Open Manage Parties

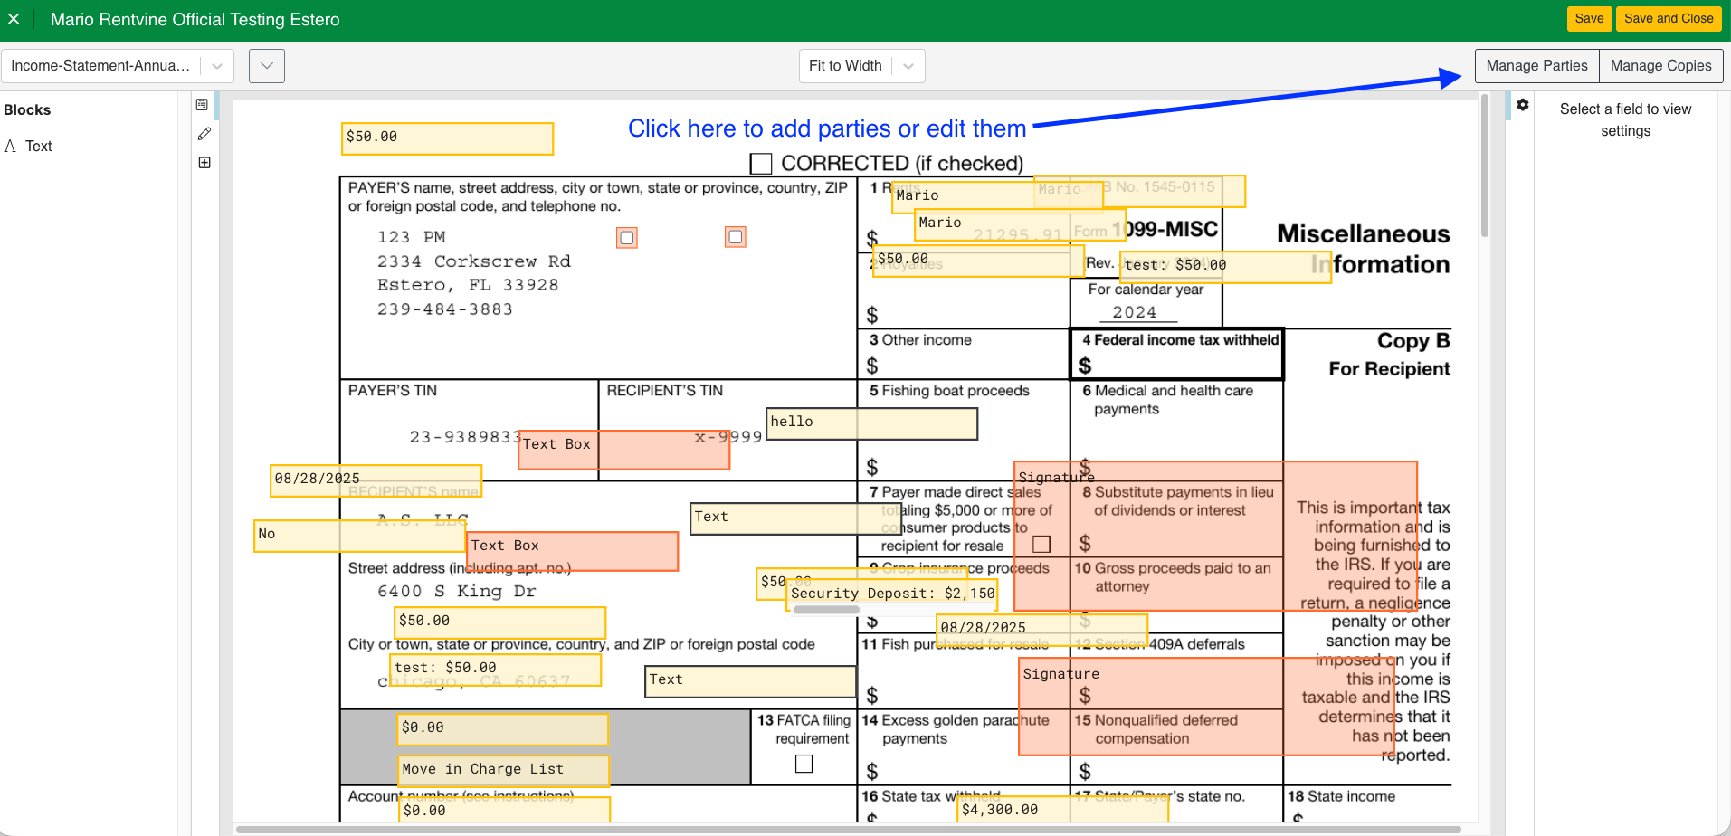point(1536,66)
